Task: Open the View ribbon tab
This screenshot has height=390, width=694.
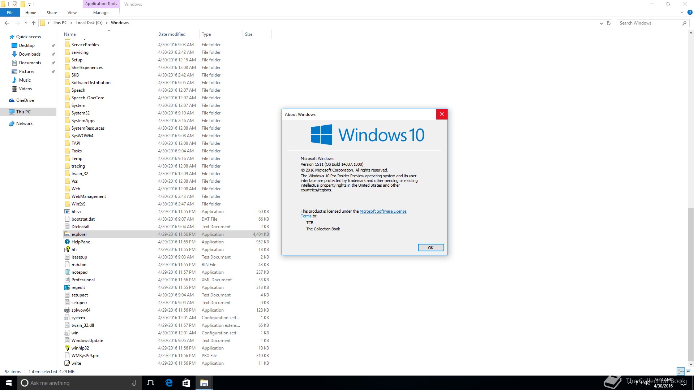Action: coord(72,13)
